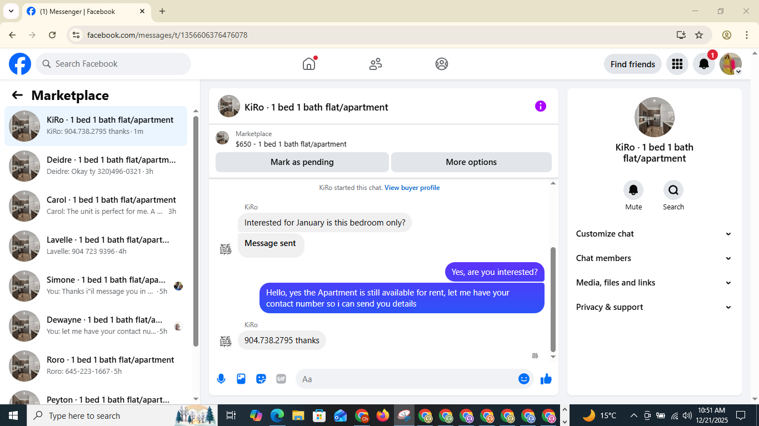Viewport: 759px width, 426px height.
Task: Open the Lavelle conversation
Action: click(96, 246)
